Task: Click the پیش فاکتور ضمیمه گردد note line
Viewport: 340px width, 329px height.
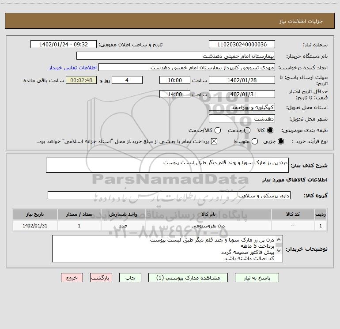Action: click(x=248, y=252)
